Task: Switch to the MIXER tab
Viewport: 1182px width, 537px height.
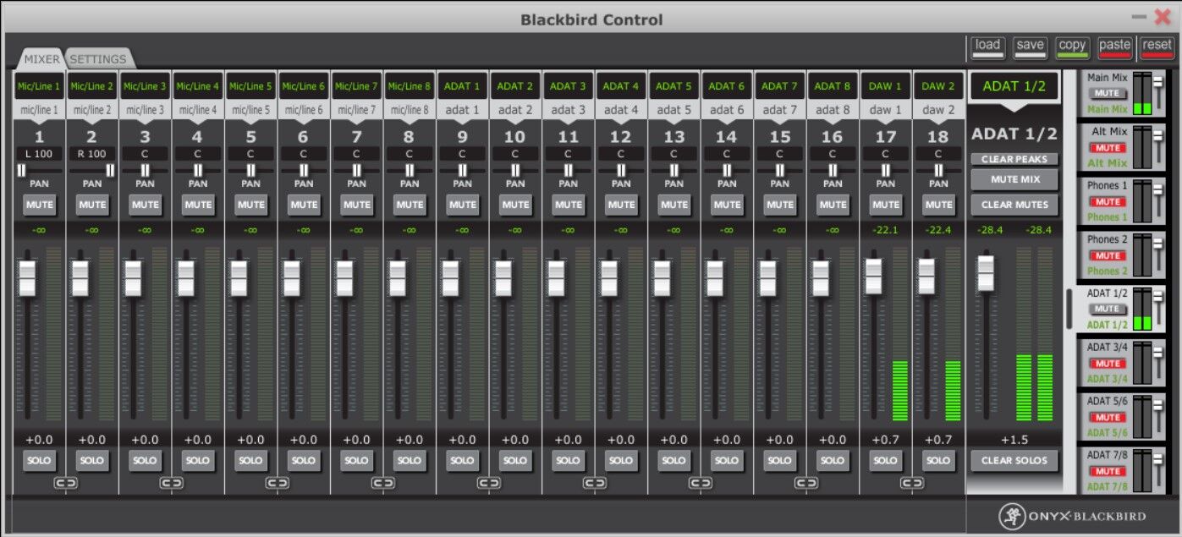Action: pos(41,59)
